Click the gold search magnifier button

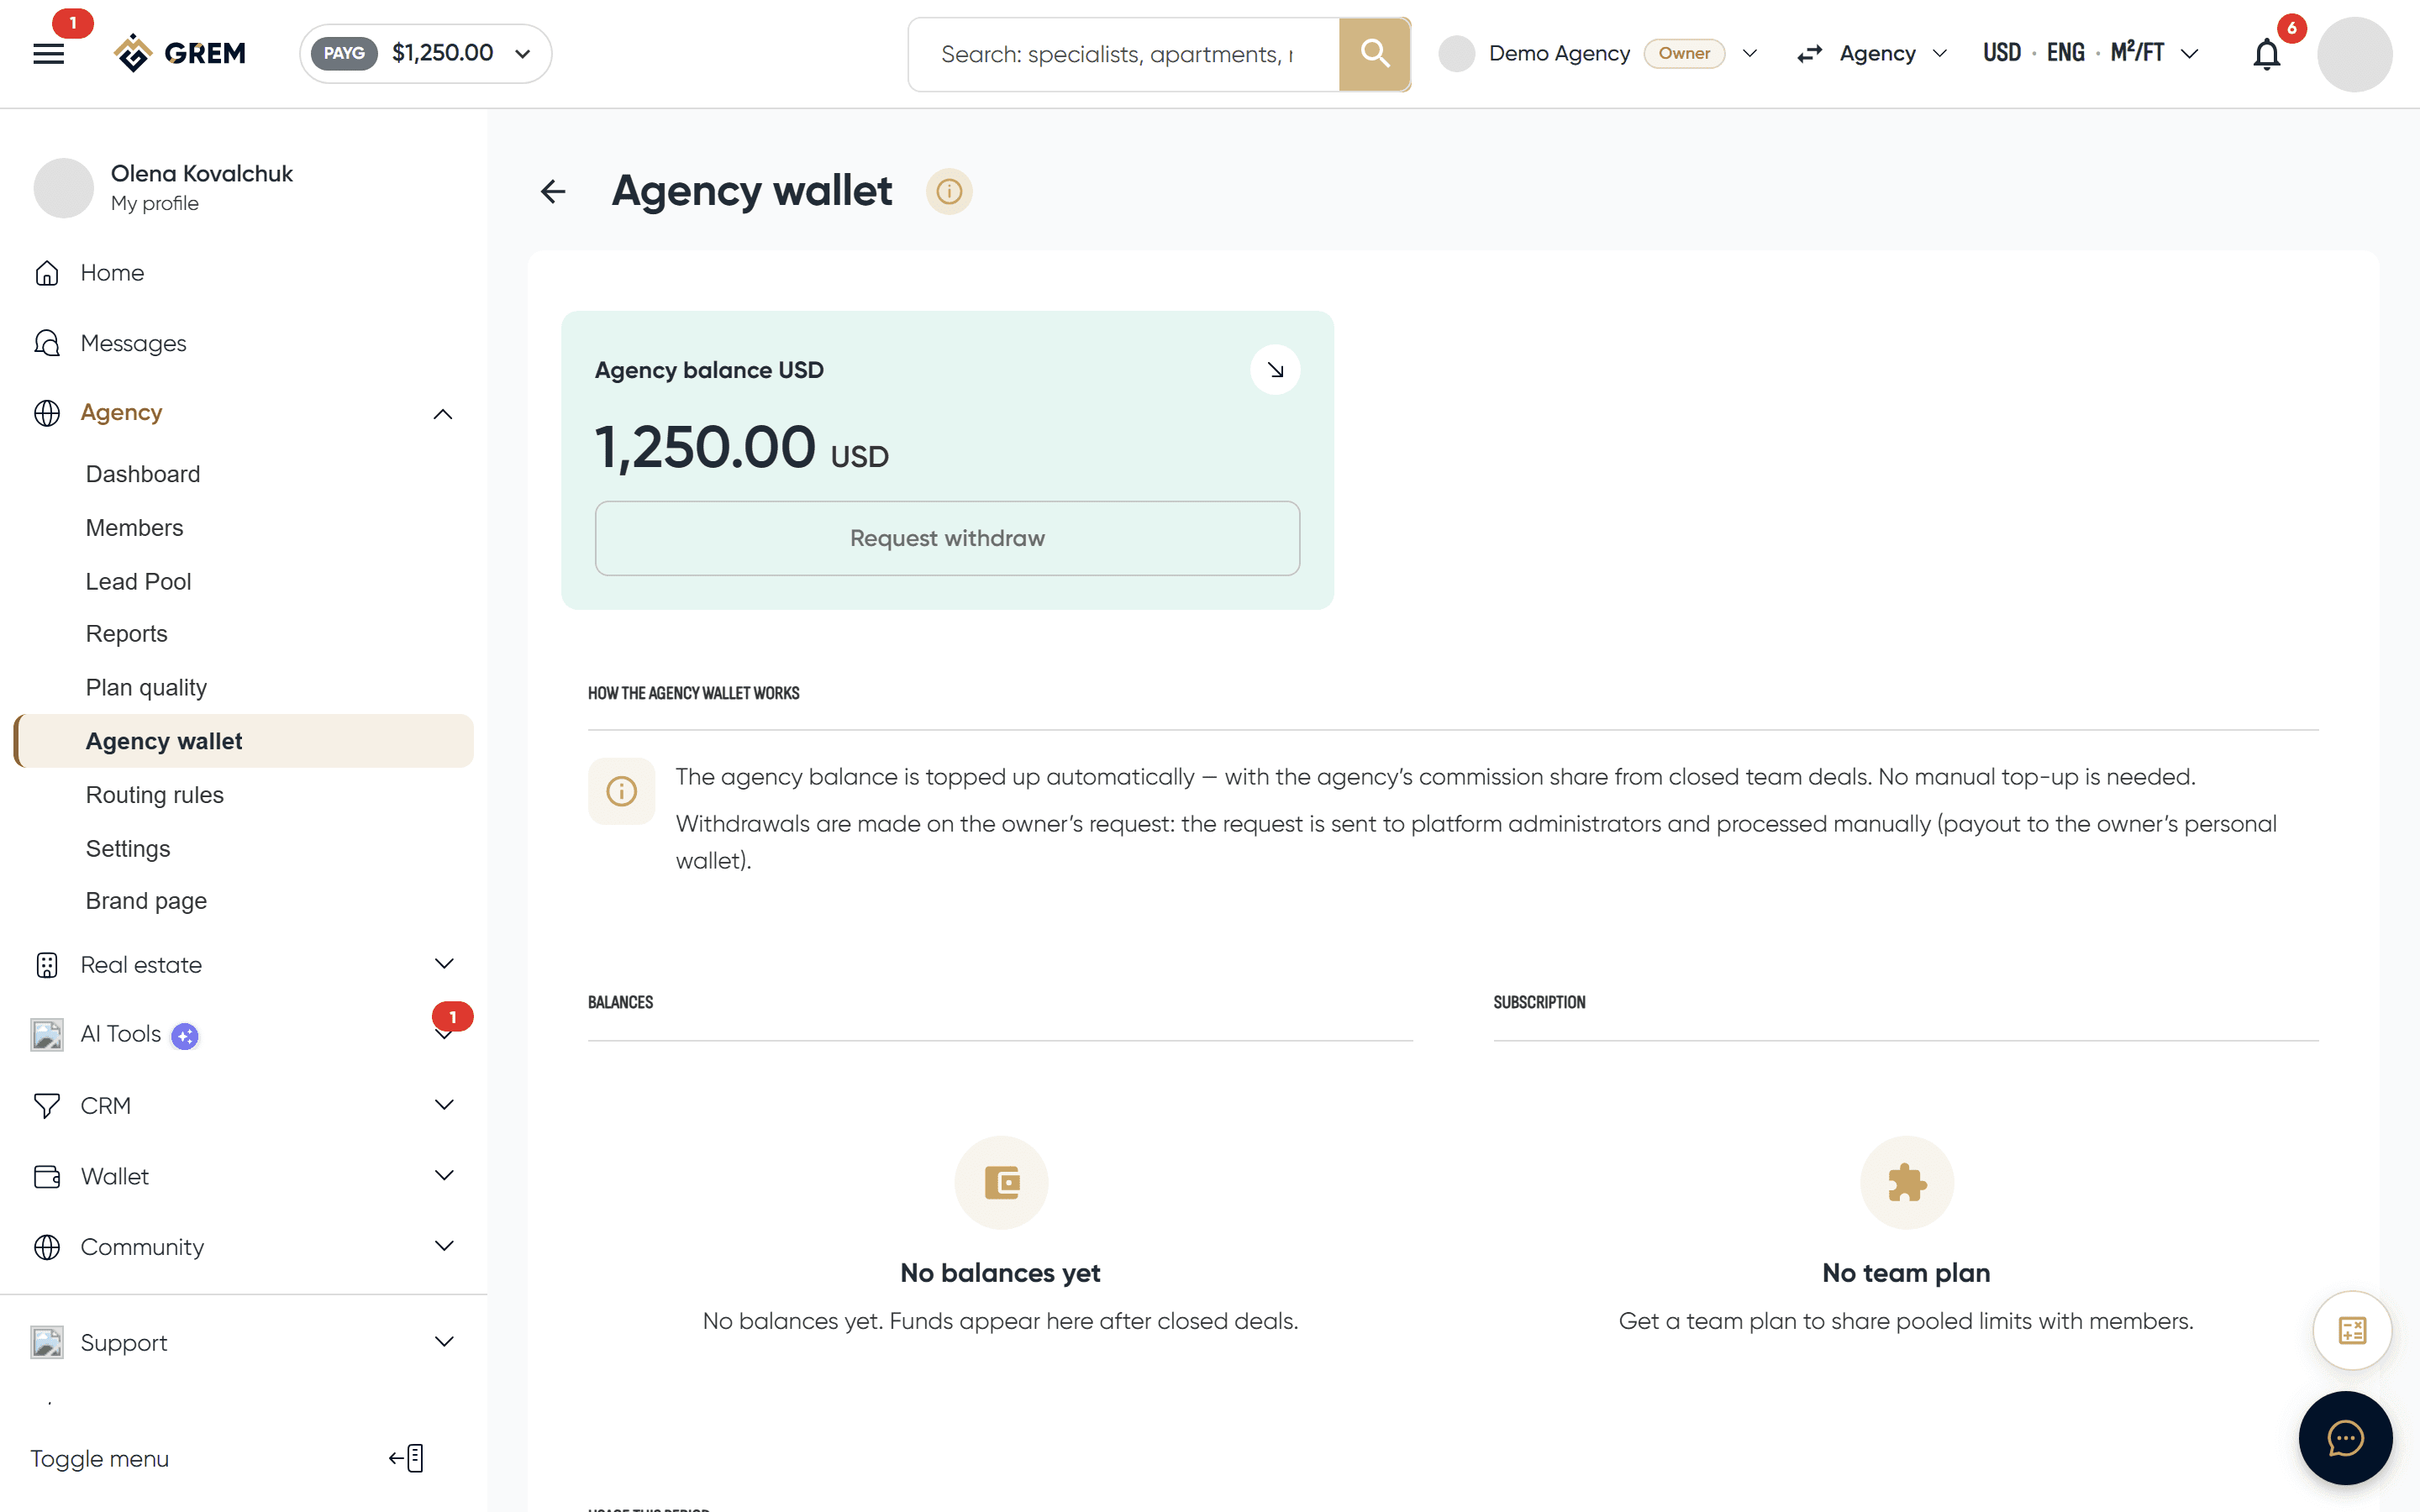pos(1374,54)
